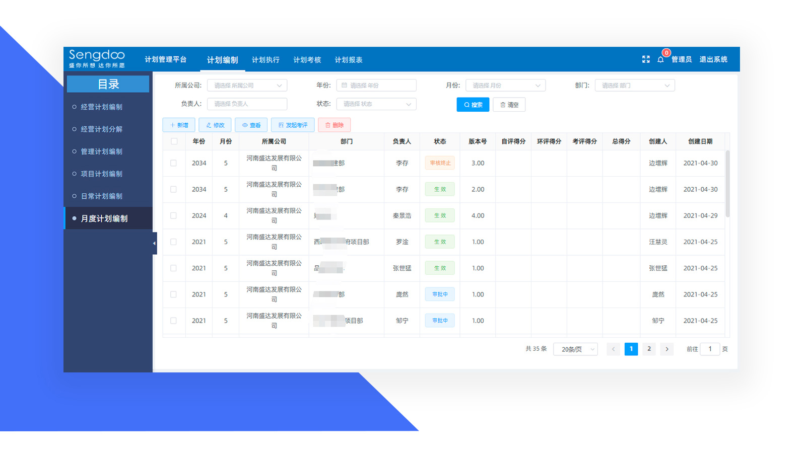Click the blue 搜索 button
The height and width of the screenshot is (459, 806).
tap(473, 105)
